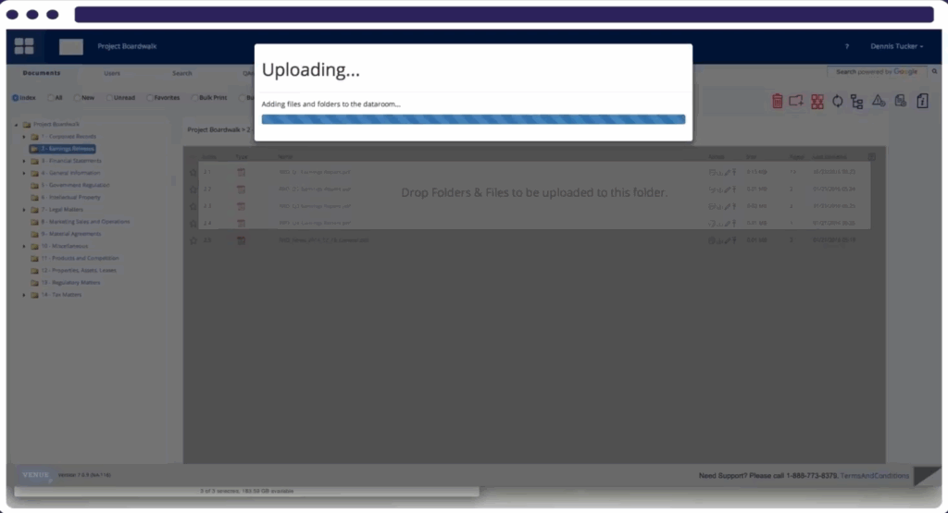Click the red trash delete icon
The height and width of the screenshot is (513, 948).
point(778,101)
